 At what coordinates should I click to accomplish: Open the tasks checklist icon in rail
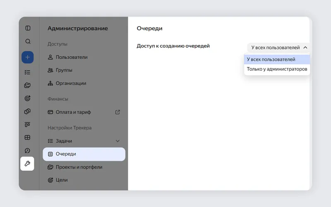27,72
